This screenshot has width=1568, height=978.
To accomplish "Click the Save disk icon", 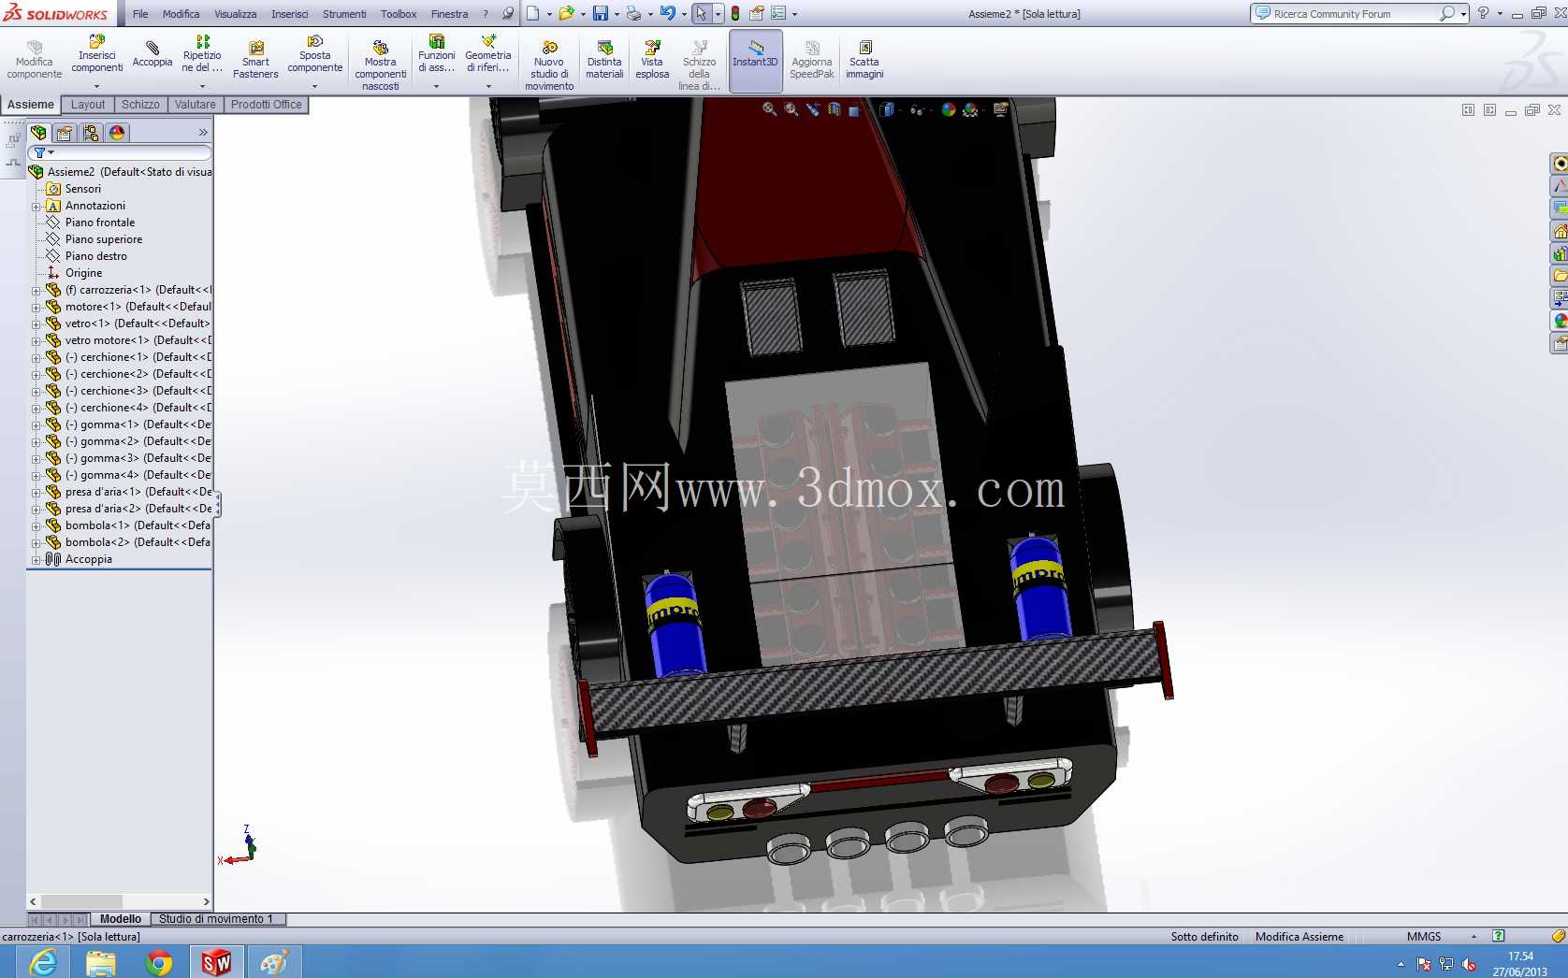I will [x=601, y=13].
